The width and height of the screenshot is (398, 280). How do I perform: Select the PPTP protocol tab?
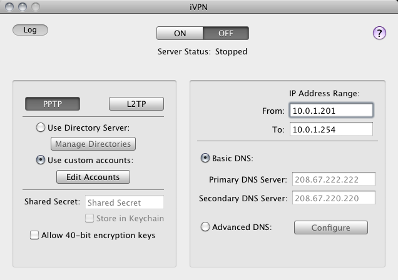click(53, 104)
